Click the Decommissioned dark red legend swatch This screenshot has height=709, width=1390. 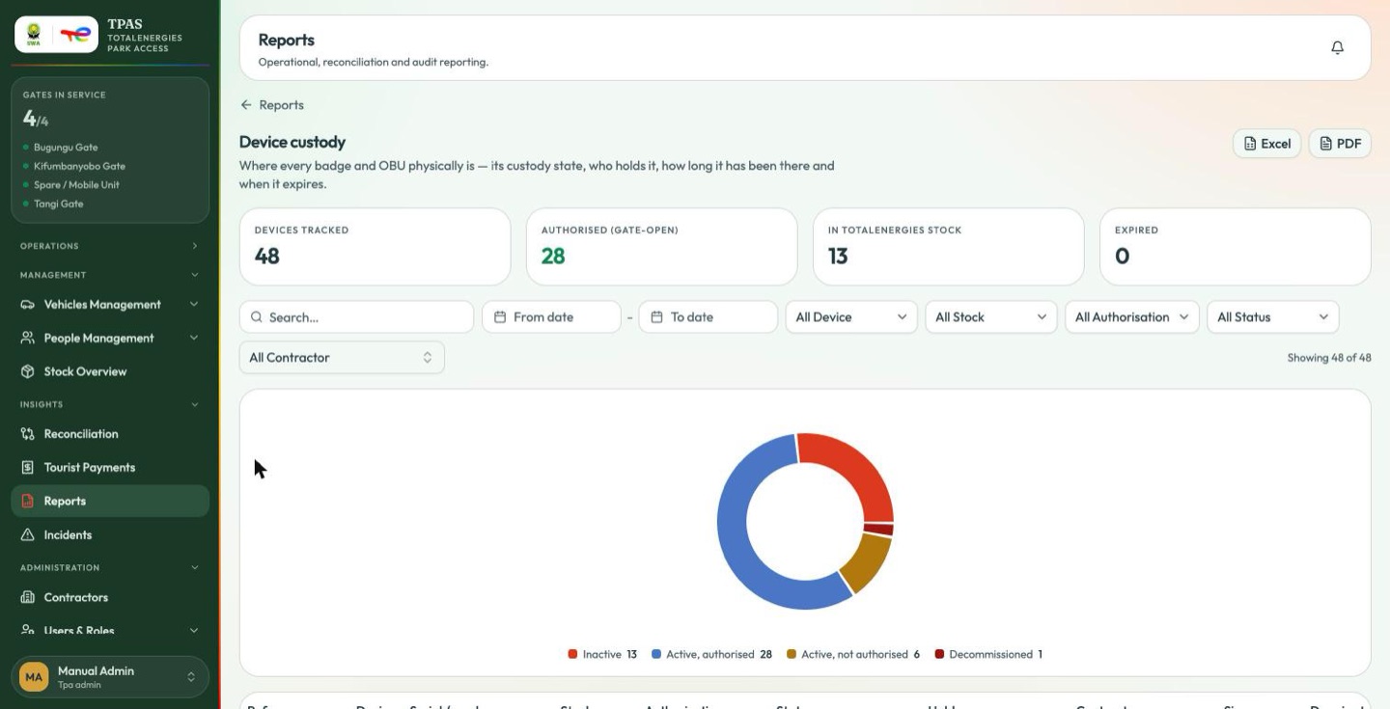pyautogui.click(x=939, y=654)
